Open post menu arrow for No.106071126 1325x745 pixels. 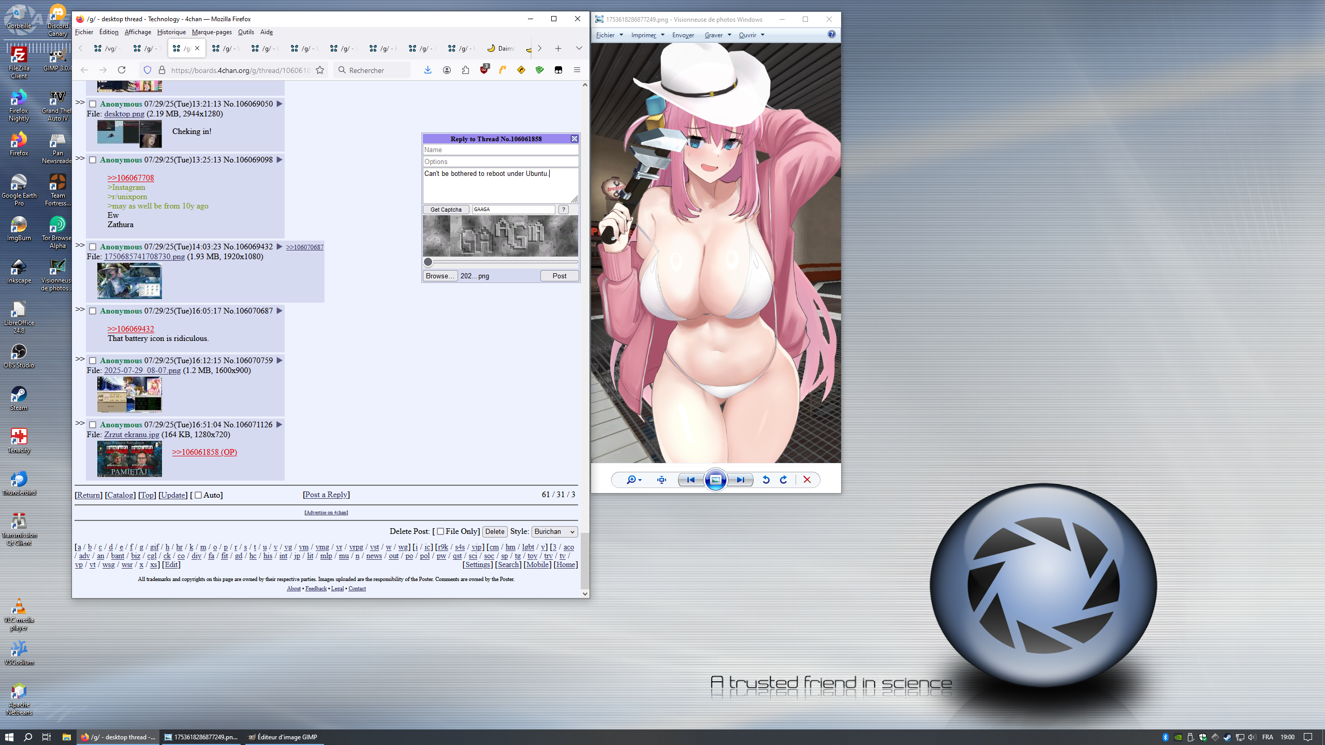[279, 425]
